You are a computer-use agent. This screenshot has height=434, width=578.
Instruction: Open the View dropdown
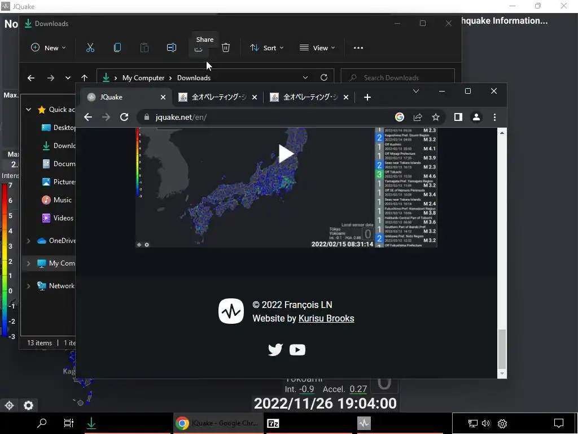[317, 47]
